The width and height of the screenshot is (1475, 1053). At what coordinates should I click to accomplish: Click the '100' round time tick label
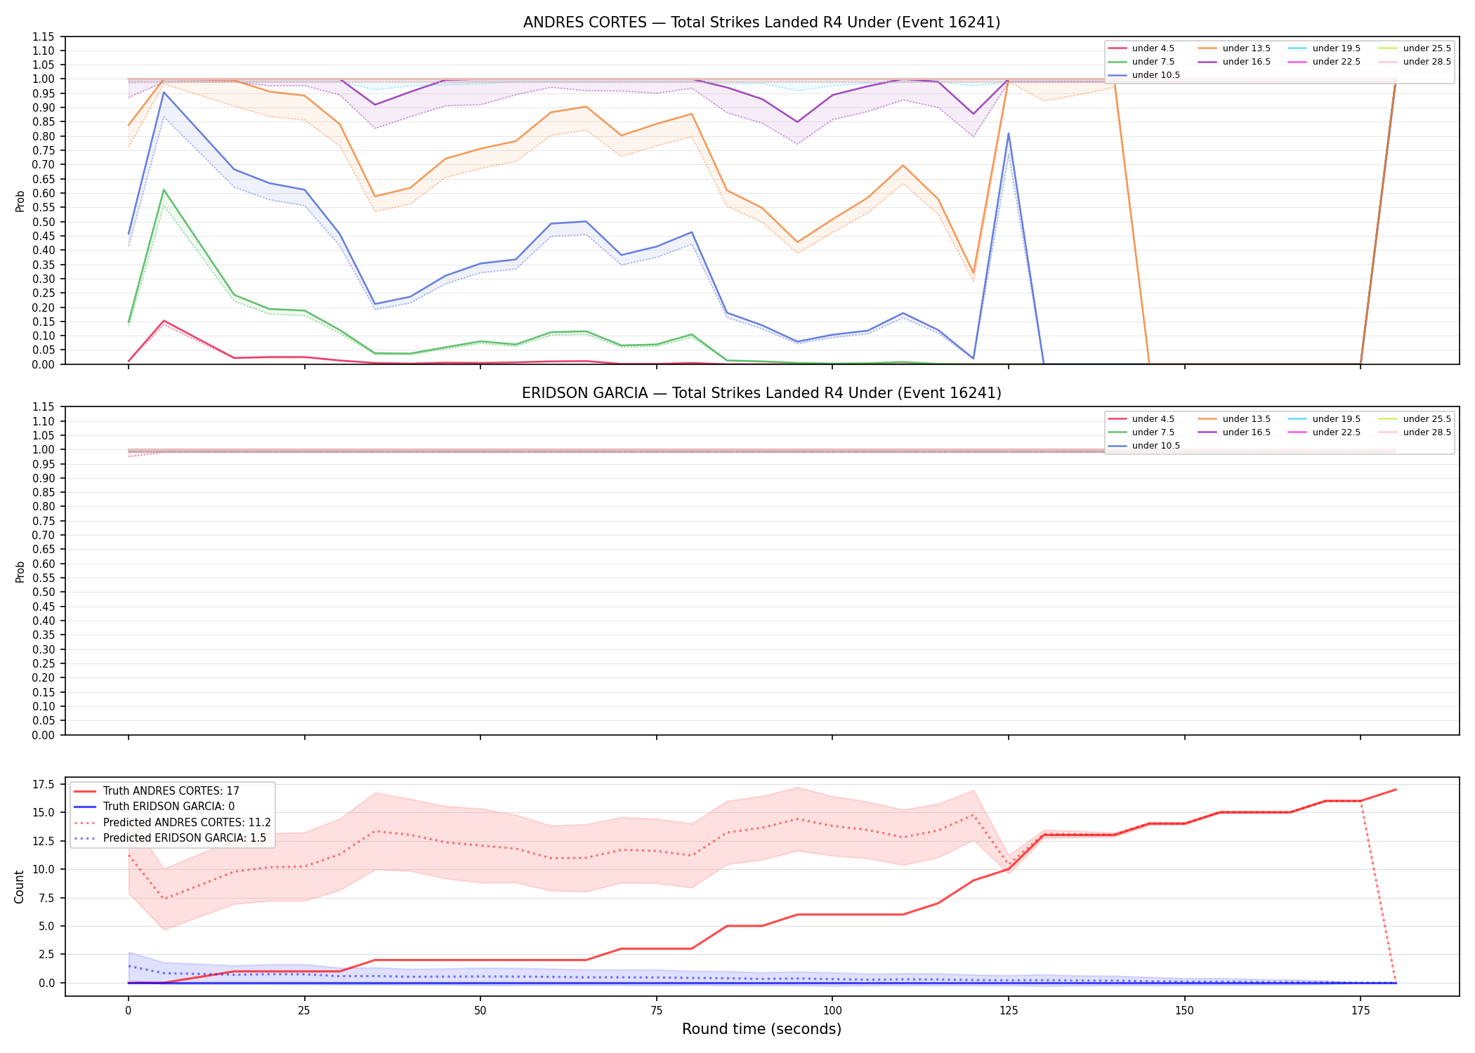(832, 1011)
